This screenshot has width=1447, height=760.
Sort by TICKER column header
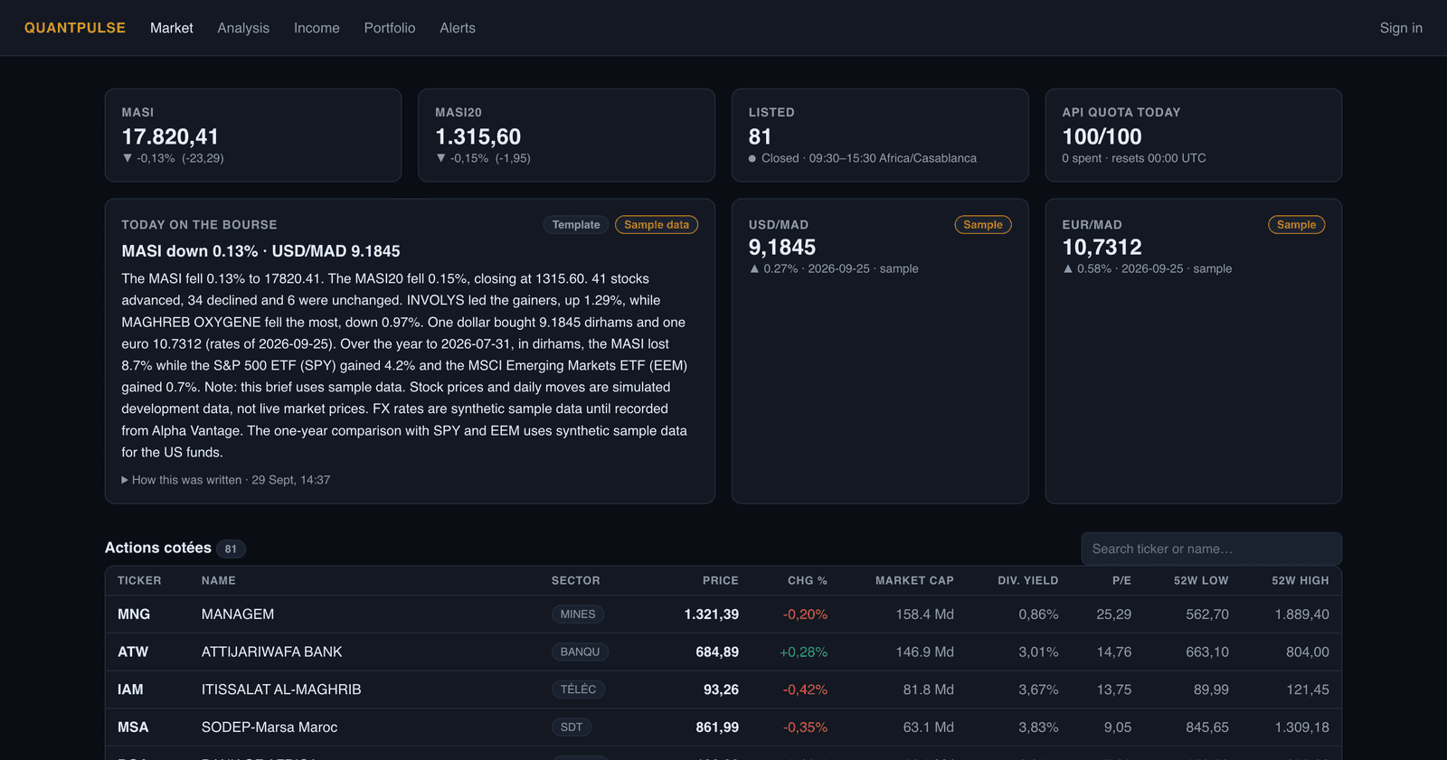point(139,581)
